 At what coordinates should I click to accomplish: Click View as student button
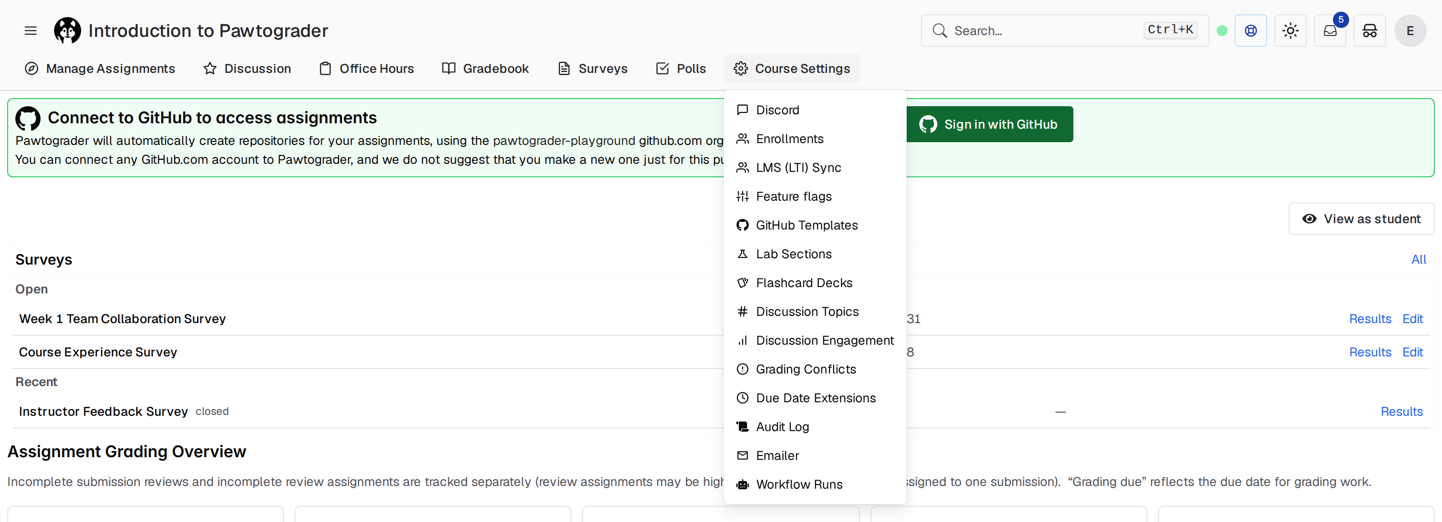pyautogui.click(x=1361, y=219)
